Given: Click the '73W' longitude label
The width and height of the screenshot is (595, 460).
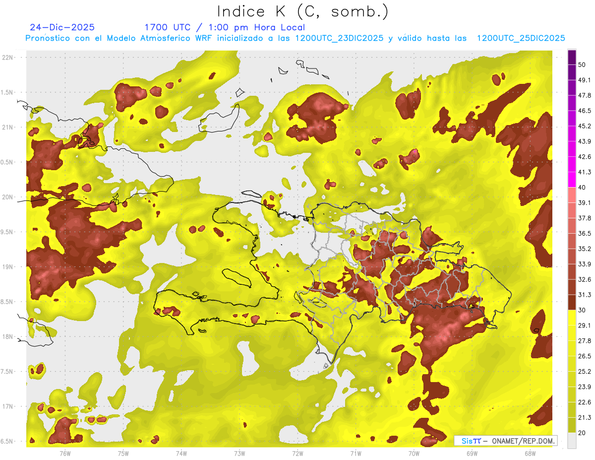Looking at the screenshot, I should (239, 453).
